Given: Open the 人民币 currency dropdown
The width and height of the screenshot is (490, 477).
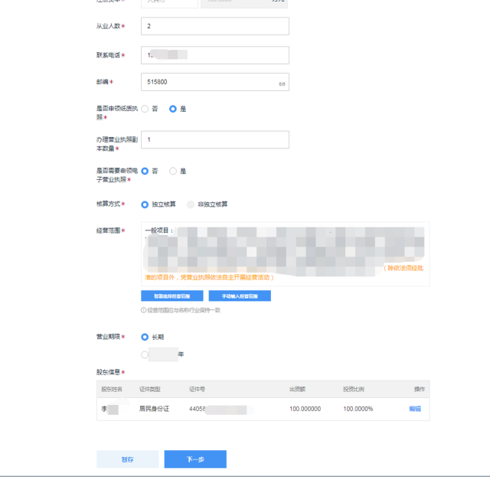Looking at the screenshot, I should tap(169, 2).
